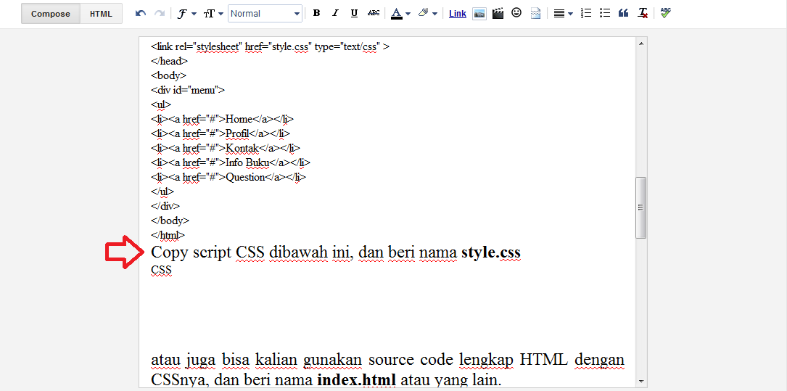787x391 pixels.
Task: Open the font family menu
Action: (x=186, y=14)
